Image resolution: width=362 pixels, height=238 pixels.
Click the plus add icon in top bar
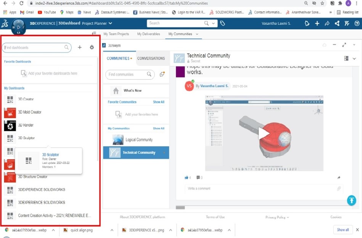click(317, 23)
